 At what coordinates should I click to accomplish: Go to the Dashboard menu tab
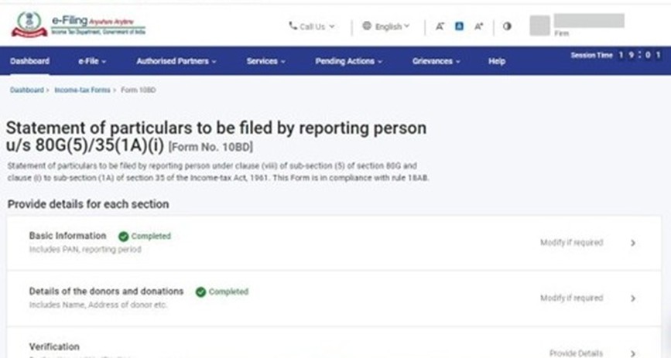(29, 61)
